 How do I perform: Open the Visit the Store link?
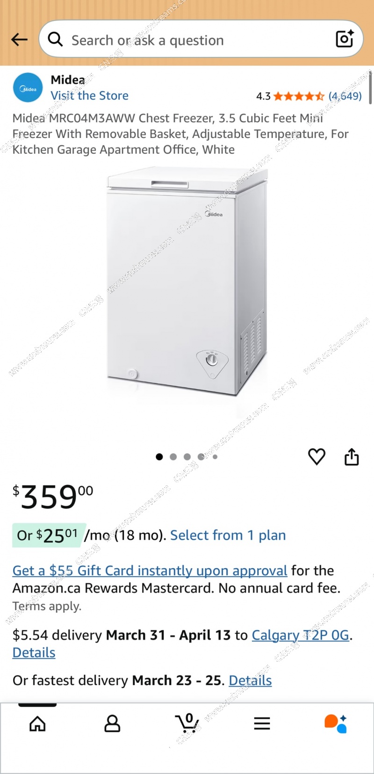tap(89, 95)
